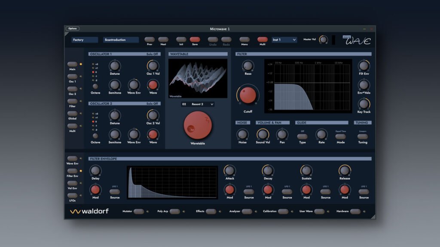Open the Options menu
440x247 pixels.
(x=72, y=29)
